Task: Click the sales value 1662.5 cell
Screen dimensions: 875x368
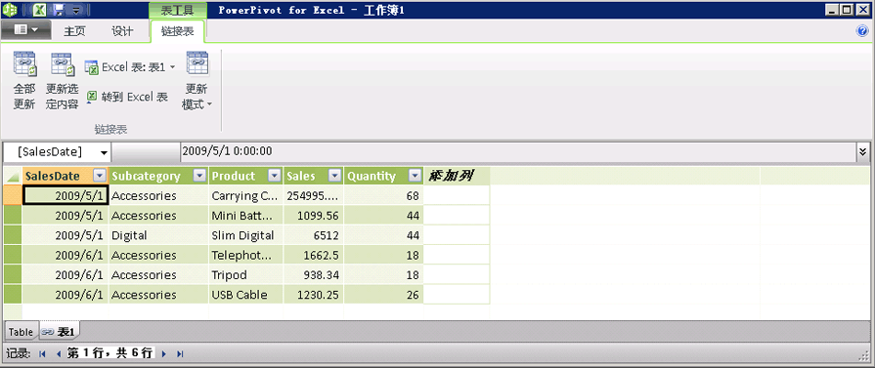Action: coord(314,255)
